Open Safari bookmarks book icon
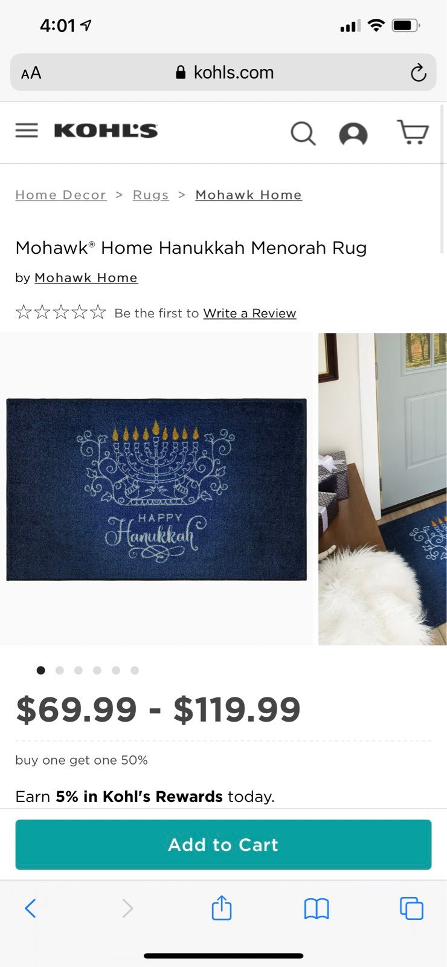This screenshot has width=447, height=967. click(x=317, y=908)
